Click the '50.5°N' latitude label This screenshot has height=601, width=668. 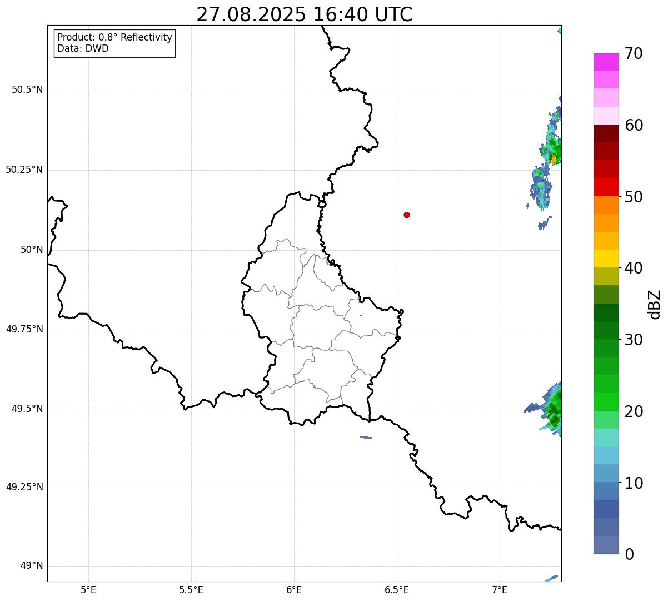coord(27,90)
